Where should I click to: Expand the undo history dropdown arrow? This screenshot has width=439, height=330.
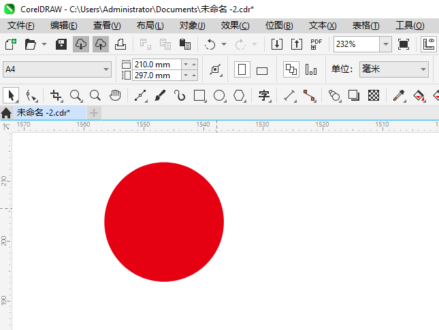point(224,44)
